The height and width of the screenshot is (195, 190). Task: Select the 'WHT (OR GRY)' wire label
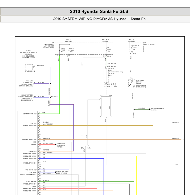(48, 173)
